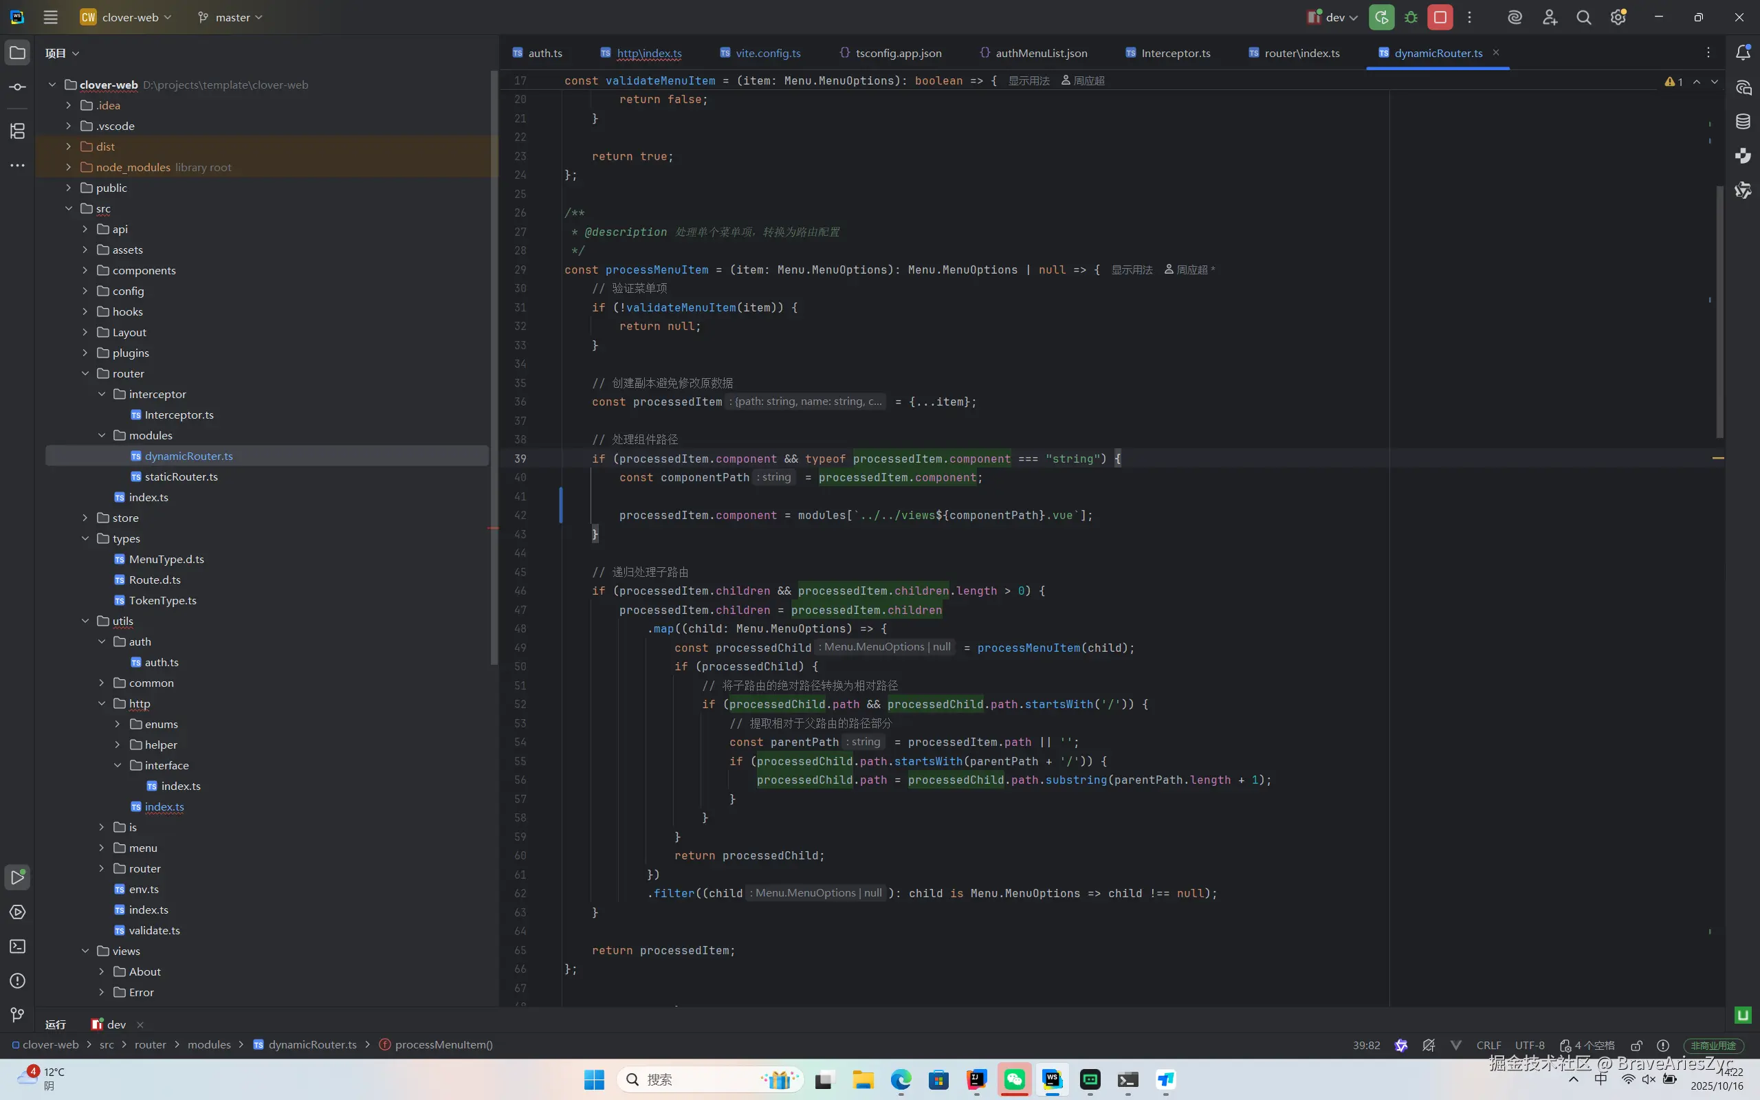1760x1100 pixels.
Task: Toggle the Project tool window button
Action: [17, 52]
